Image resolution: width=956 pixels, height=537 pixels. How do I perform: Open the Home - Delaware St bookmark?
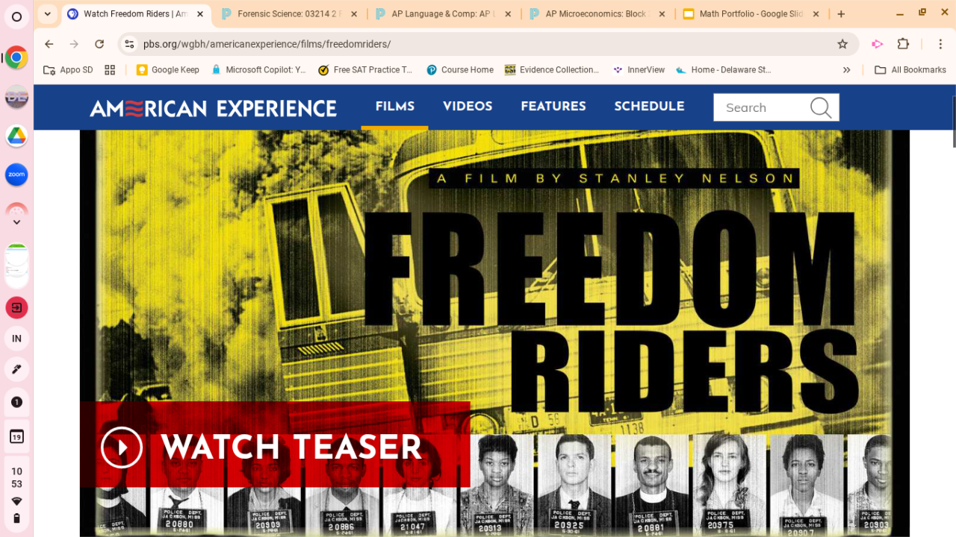(723, 70)
